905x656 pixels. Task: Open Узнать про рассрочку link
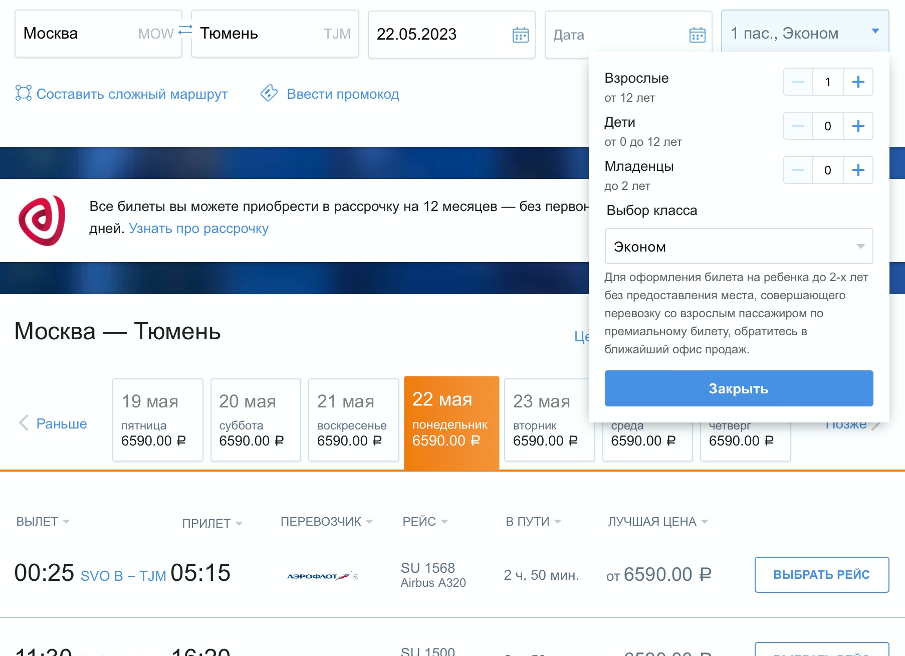point(198,229)
